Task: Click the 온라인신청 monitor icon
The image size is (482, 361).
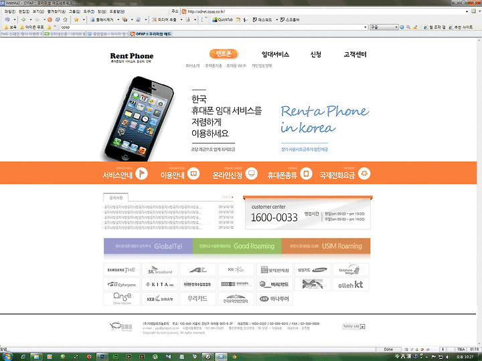Action: pos(252,173)
